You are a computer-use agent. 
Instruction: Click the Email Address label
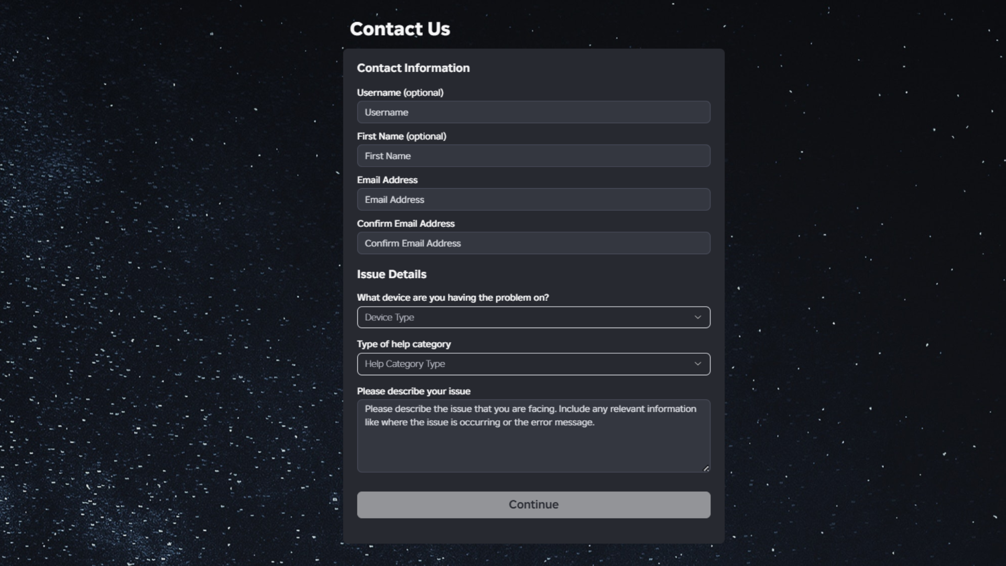387,180
